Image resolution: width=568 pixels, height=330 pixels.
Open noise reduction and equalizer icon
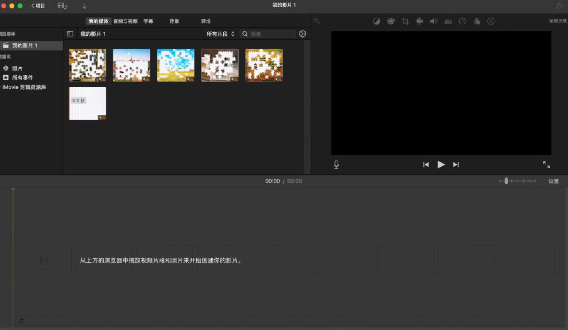pos(448,21)
